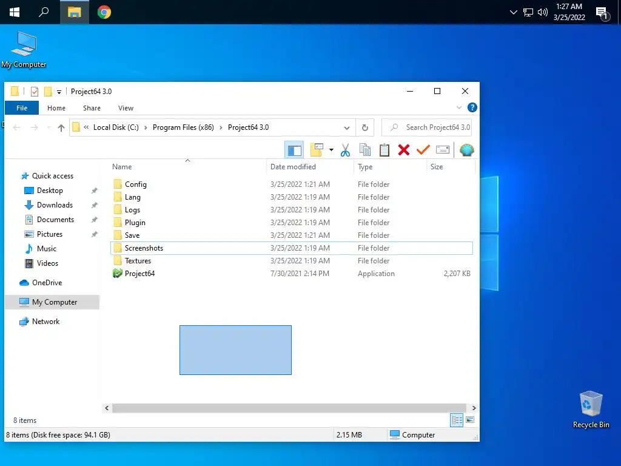Open the Home ribbon tab

point(56,108)
